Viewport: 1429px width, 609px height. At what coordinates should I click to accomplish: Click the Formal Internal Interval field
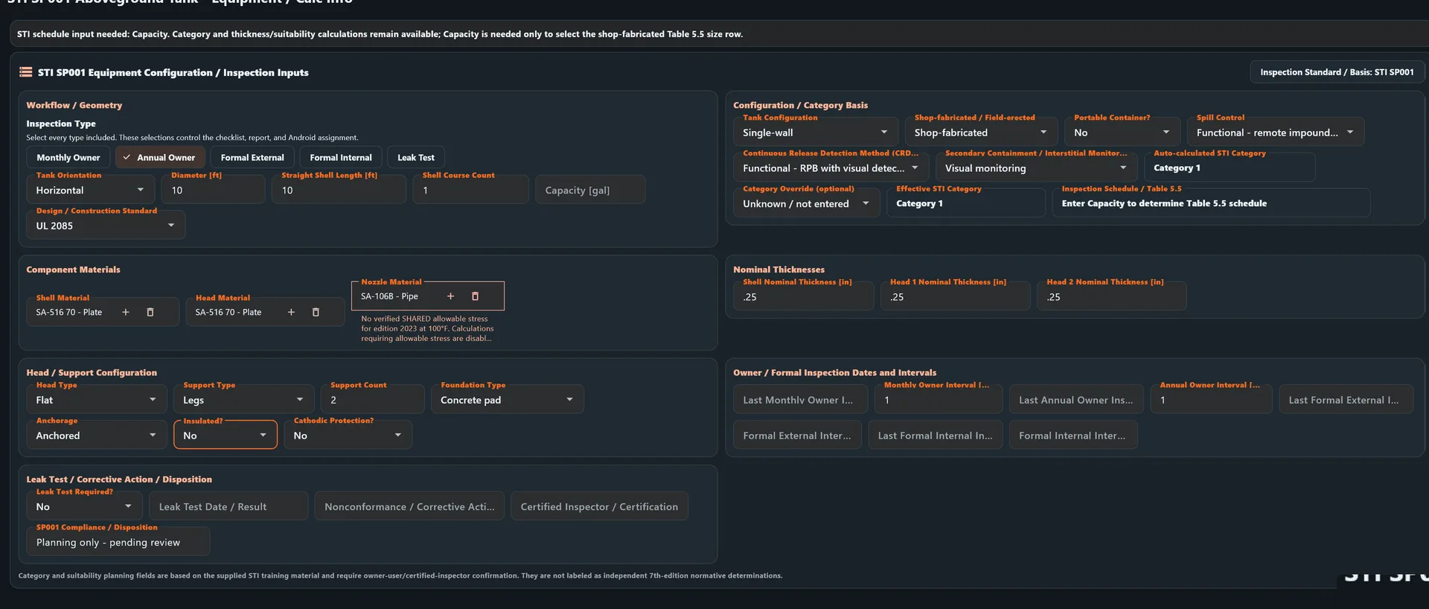point(1073,436)
